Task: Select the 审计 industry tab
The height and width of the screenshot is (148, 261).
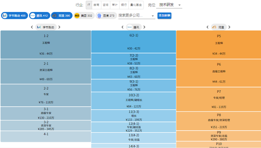Action: pyautogui.click(x=115, y=5)
